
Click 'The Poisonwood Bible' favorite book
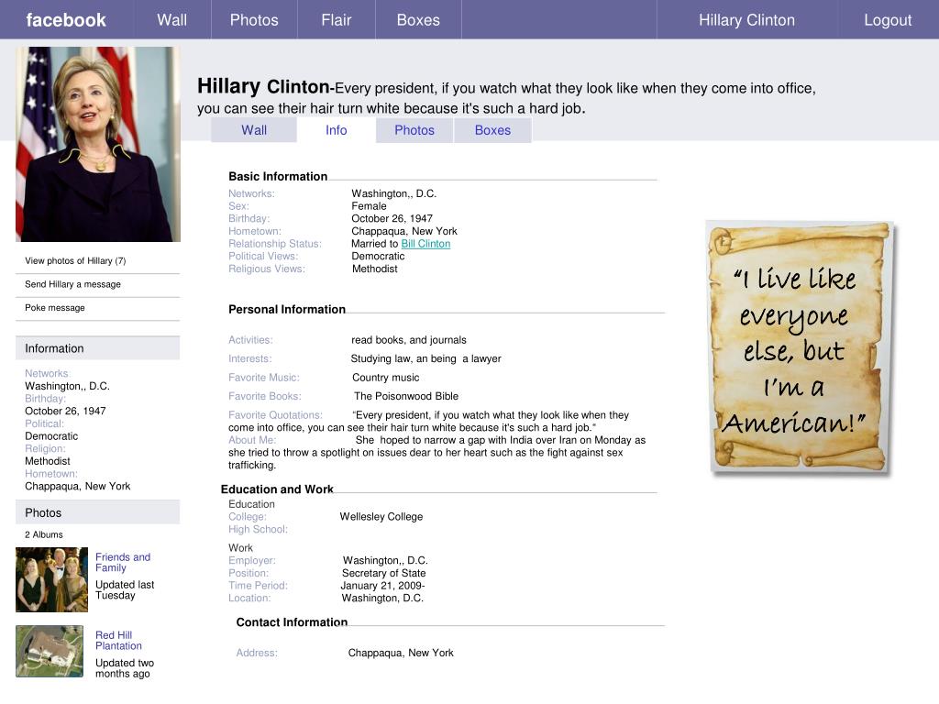click(x=406, y=396)
